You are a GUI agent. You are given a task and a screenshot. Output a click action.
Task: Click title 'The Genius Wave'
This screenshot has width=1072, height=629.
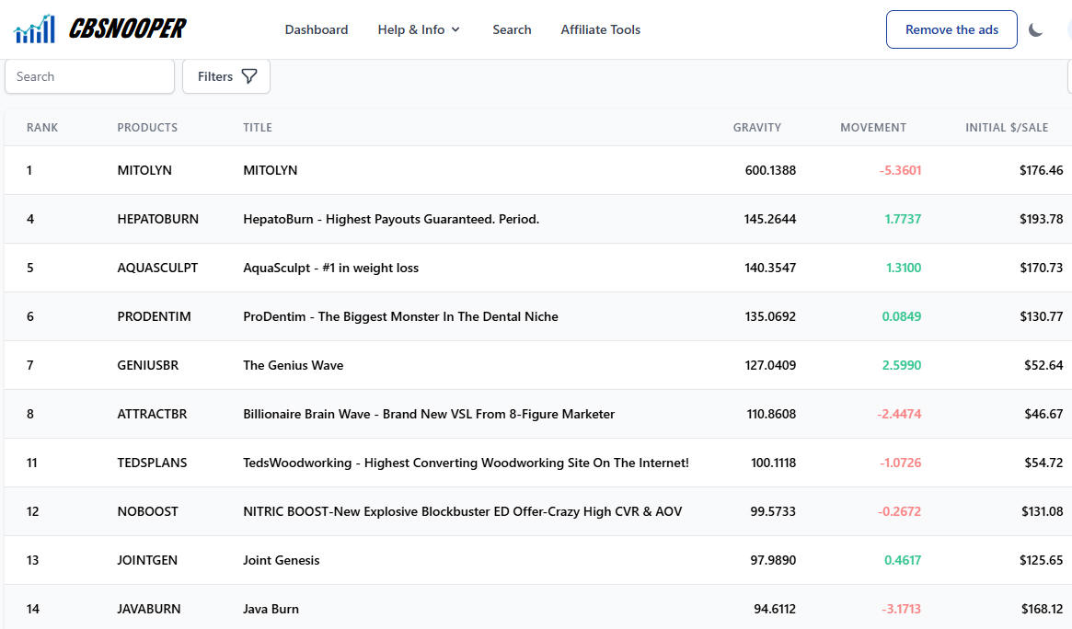click(x=294, y=365)
